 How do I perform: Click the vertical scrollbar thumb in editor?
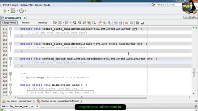[193, 73]
